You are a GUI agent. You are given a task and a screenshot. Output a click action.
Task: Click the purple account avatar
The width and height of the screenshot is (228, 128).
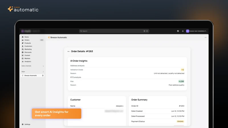click(x=188, y=31)
